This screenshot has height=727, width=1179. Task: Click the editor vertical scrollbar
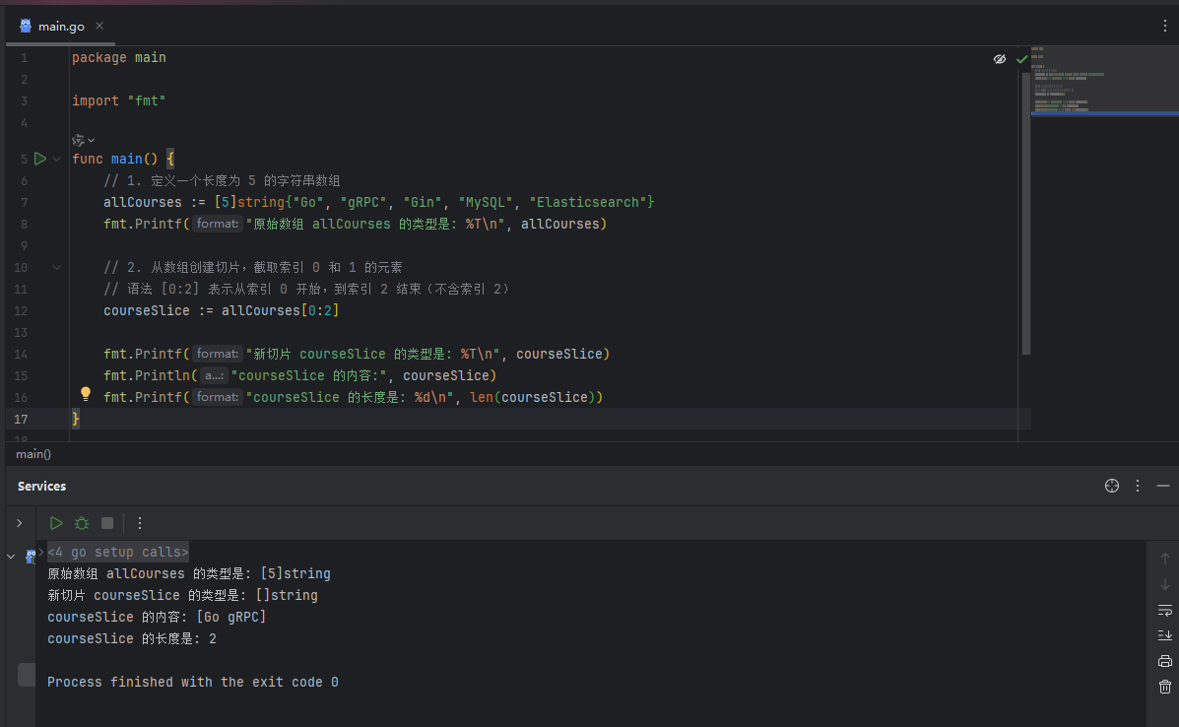1025,213
